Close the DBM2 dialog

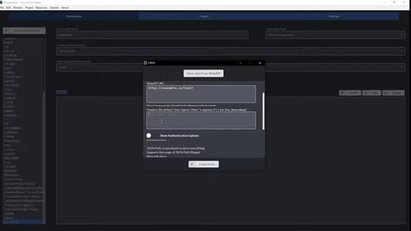260,63
